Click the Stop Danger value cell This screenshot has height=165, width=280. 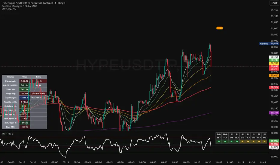[24, 97]
